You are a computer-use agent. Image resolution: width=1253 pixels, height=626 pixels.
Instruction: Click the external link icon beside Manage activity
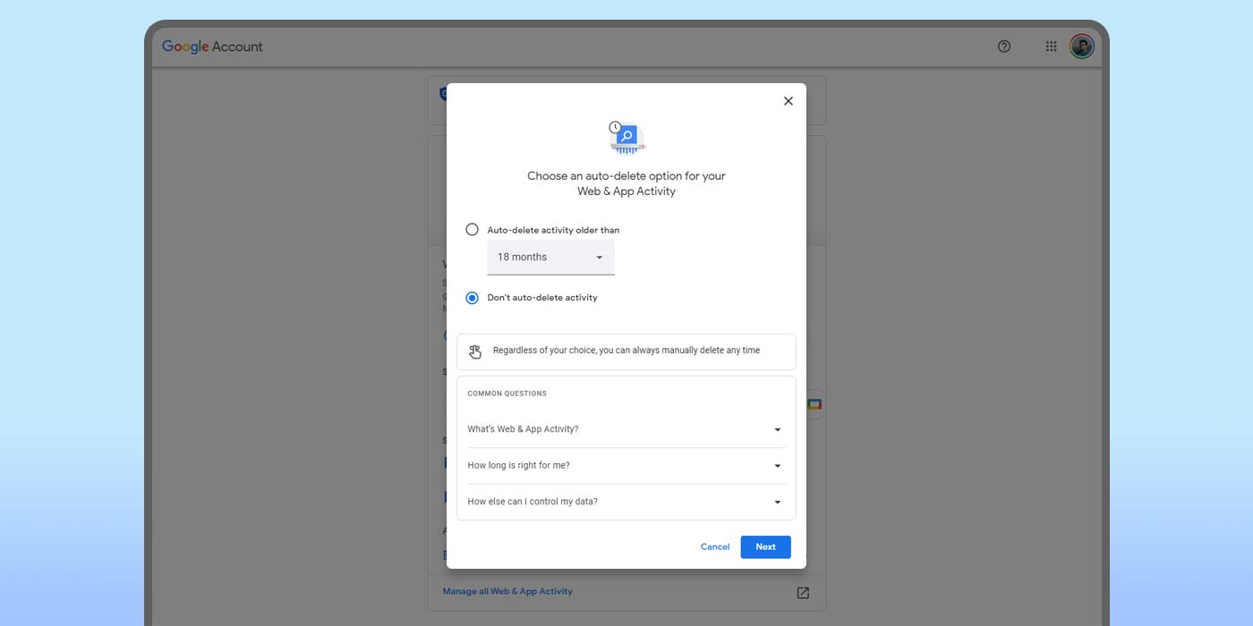point(803,593)
